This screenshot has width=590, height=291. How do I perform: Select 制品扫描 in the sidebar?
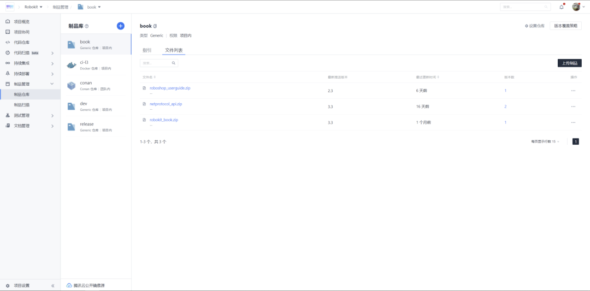pos(22,105)
